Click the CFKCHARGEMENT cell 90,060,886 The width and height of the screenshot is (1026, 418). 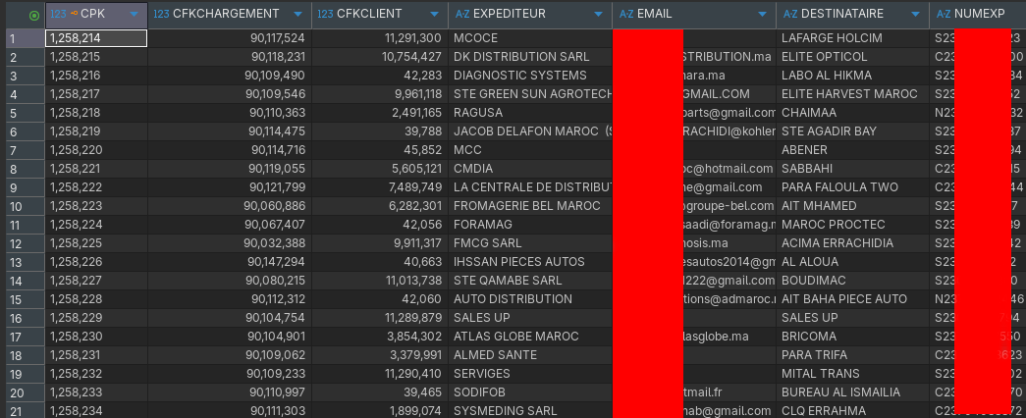pos(230,206)
